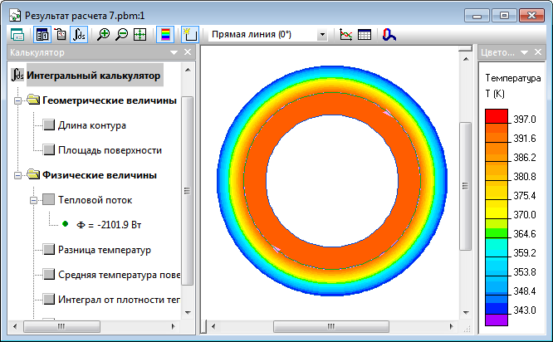Click the zoom out magnifier icon

click(121, 35)
